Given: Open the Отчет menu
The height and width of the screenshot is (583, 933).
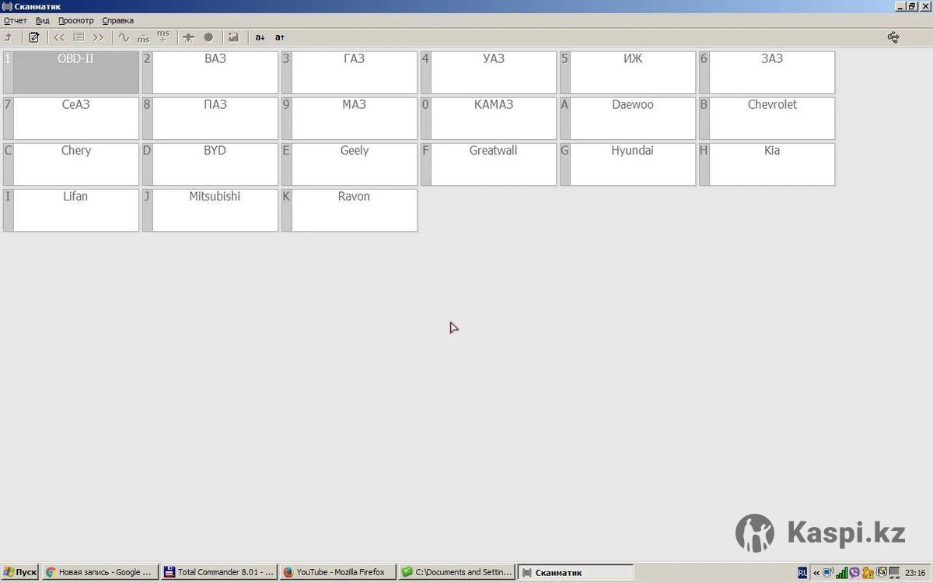Looking at the screenshot, I should click(x=16, y=20).
